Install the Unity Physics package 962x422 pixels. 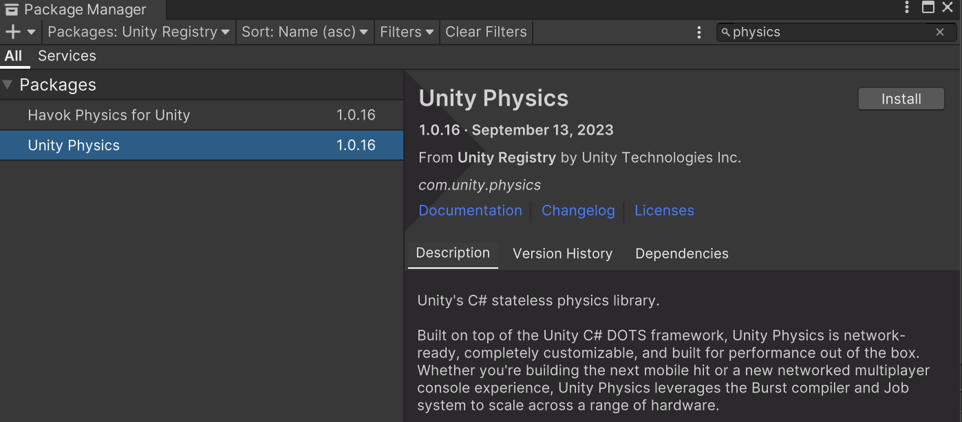pos(901,99)
